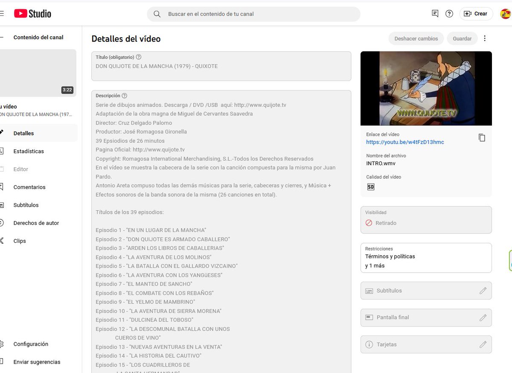Click line Episodio 1 'EN UN LUGAR DE LA MANCHA'
512x373 pixels.
point(151,230)
